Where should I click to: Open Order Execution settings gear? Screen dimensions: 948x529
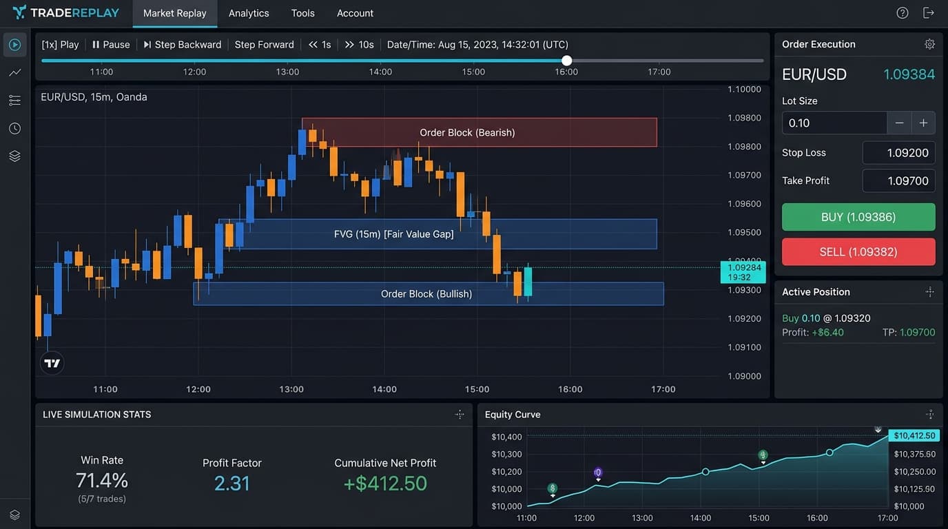[929, 44]
